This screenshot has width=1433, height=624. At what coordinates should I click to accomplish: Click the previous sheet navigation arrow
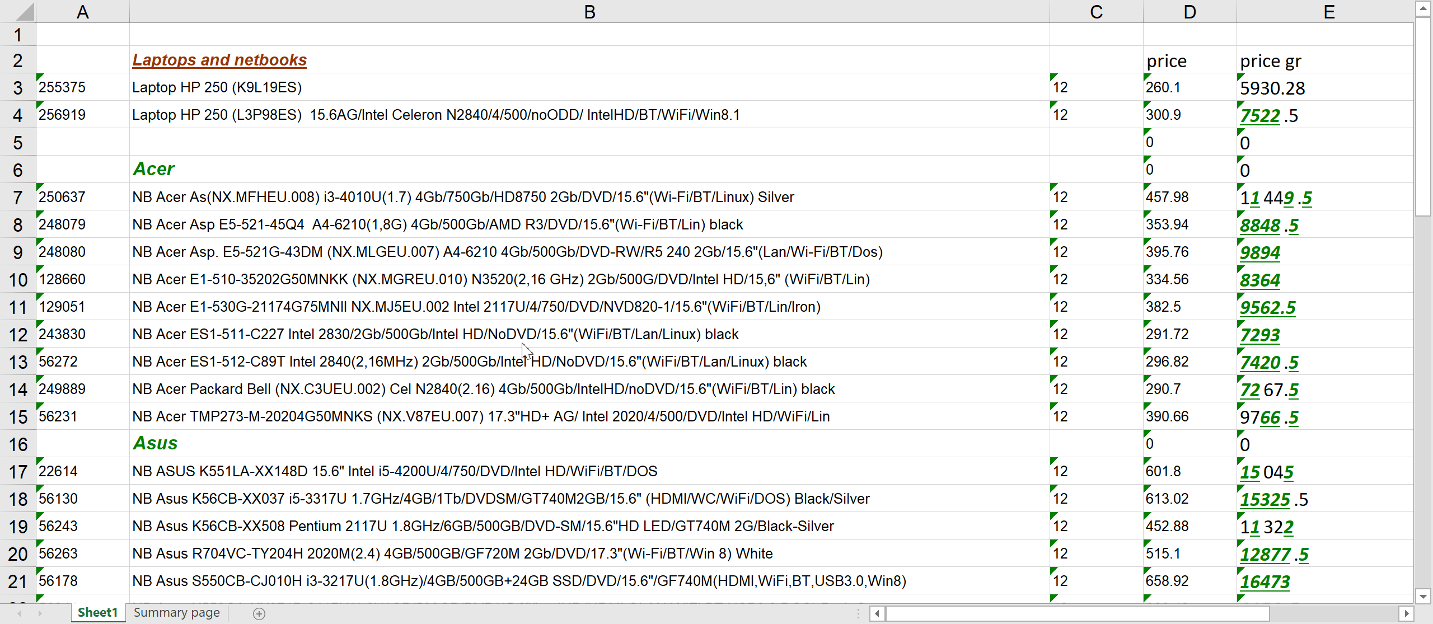pyautogui.click(x=20, y=614)
